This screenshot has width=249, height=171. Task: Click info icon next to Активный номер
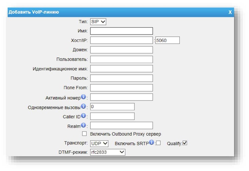click(x=83, y=97)
